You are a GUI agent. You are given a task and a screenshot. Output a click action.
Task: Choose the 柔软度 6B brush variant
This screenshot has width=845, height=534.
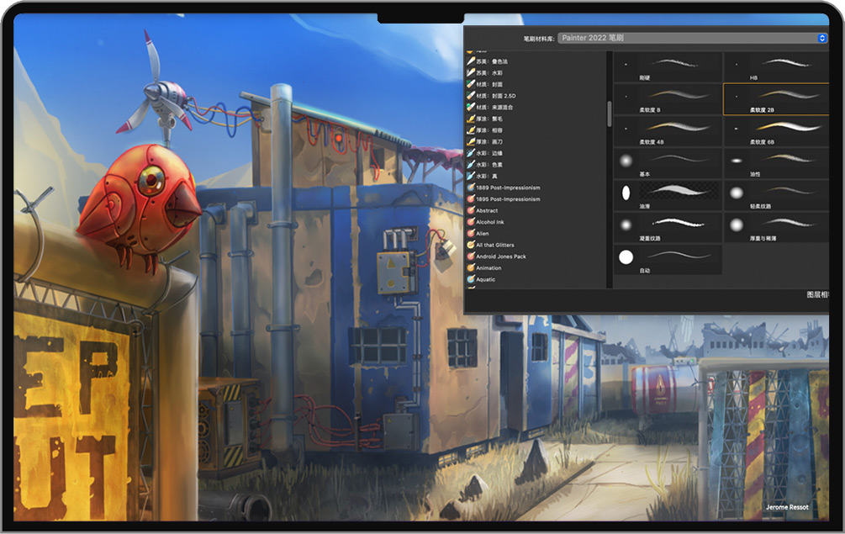tap(775, 130)
